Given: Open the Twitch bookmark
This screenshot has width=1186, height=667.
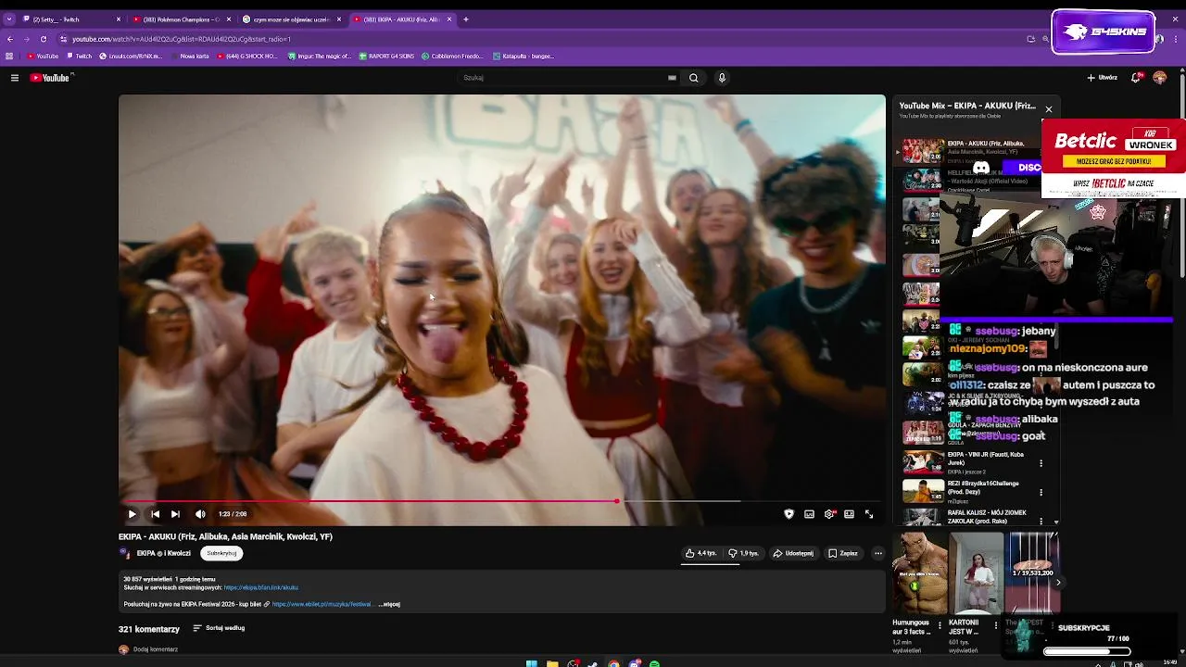Looking at the screenshot, I should tap(79, 56).
